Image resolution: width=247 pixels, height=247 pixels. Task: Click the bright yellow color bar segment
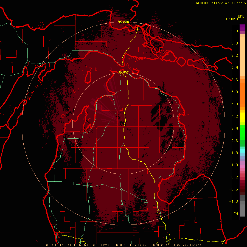[x=242, y=117]
